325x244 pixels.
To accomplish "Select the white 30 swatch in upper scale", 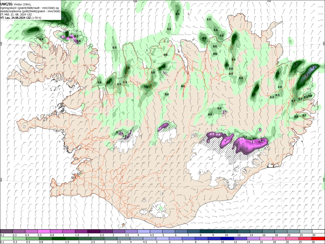I will pyautogui.click(x=318, y=231).
